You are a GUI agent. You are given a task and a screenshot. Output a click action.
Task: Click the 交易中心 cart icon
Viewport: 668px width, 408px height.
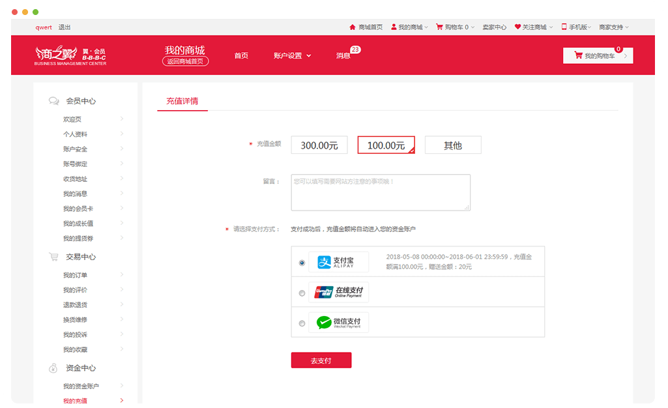pos(53,257)
